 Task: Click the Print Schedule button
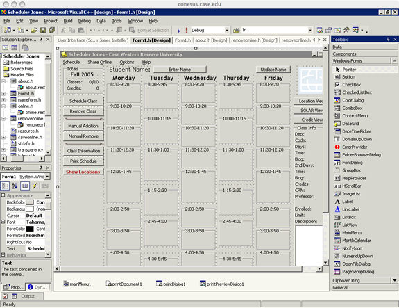pos(83,161)
